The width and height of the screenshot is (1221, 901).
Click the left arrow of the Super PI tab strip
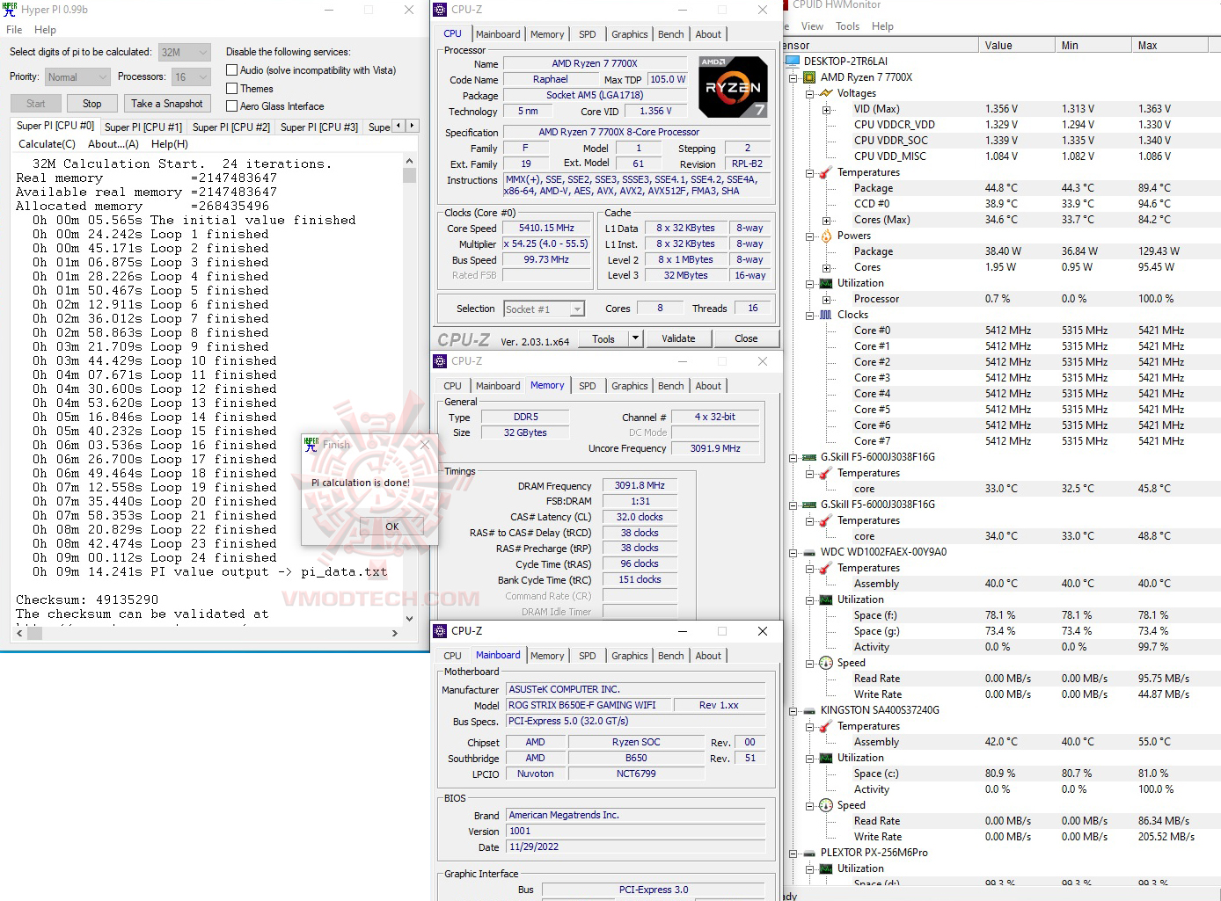pos(398,126)
